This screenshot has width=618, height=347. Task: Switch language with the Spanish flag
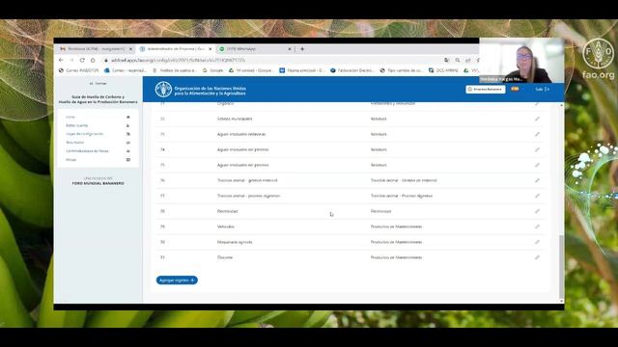[x=515, y=89]
